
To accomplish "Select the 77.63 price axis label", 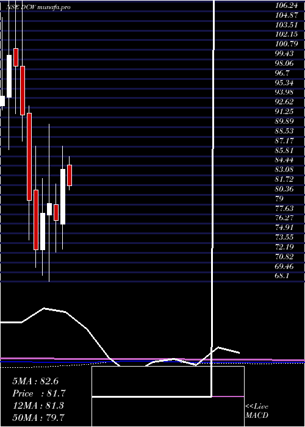I will (x=285, y=209).
